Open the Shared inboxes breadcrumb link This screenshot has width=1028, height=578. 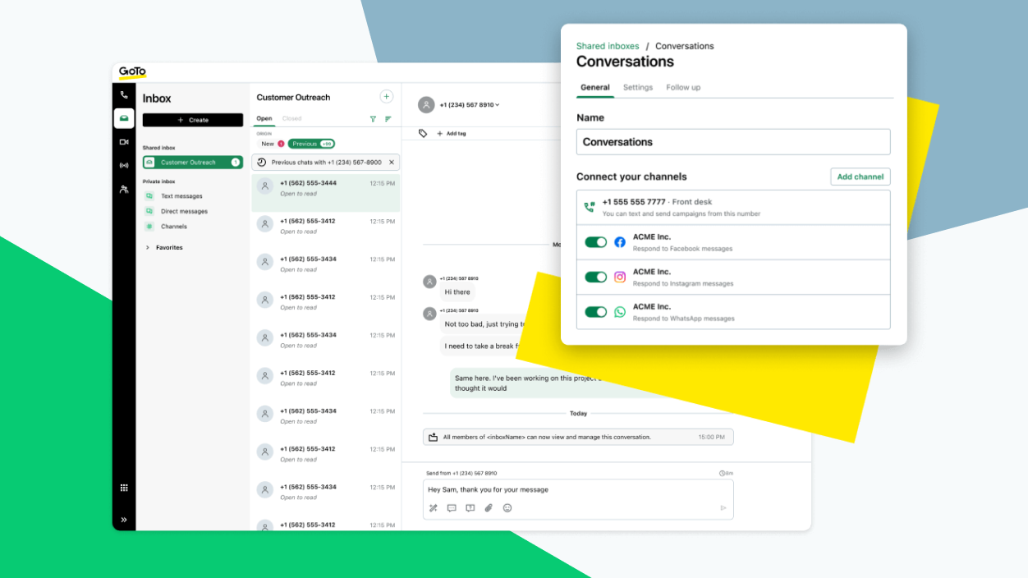pyautogui.click(x=607, y=46)
